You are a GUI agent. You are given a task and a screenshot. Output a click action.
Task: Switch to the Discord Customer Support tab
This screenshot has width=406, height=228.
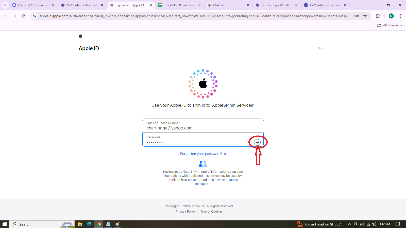(x=33, y=5)
